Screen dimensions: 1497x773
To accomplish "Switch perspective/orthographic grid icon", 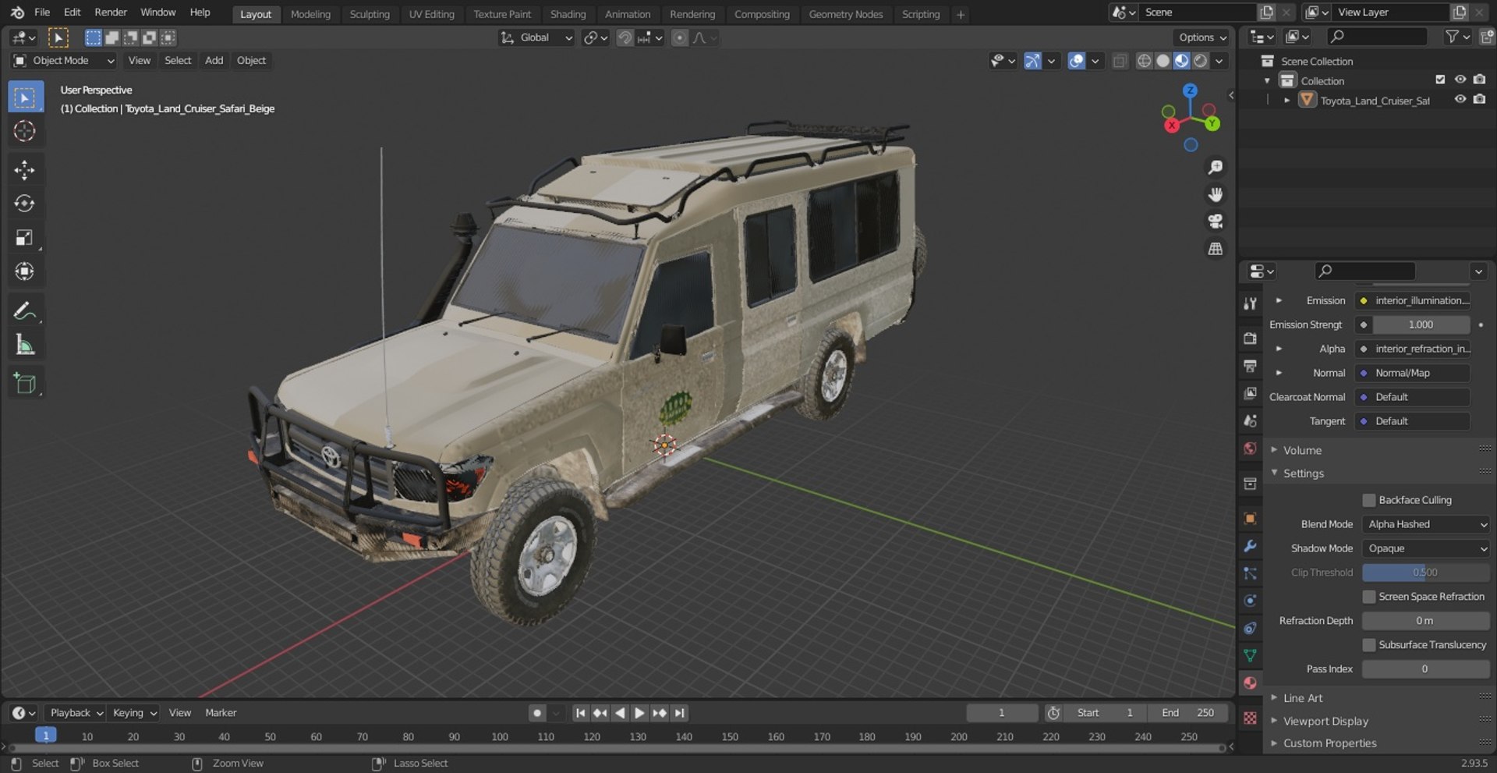I will pyautogui.click(x=1216, y=249).
